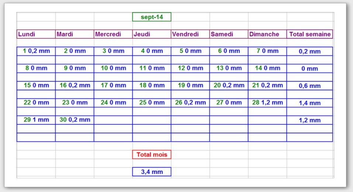Click the cell for day 1 with 0,2 mm
This screenshot has height=192, width=353.
click(x=36, y=51)
